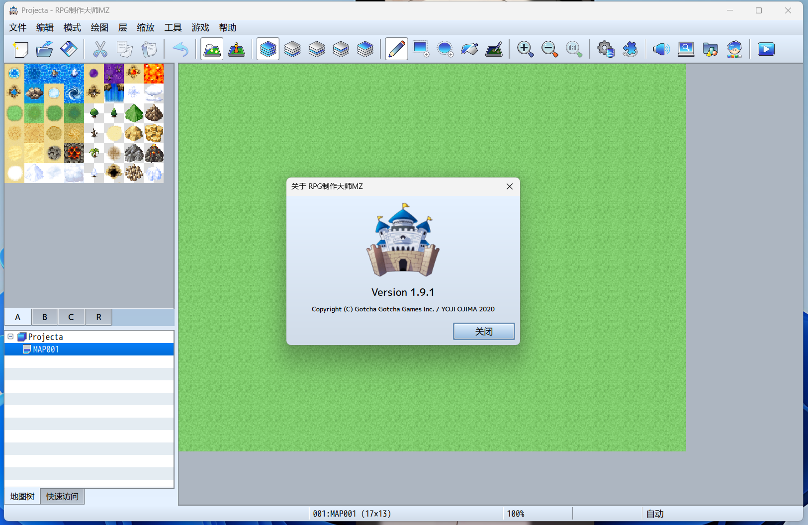Switch to Event editing mode icon
The height and width of the screenshot is (525, 808).
[x=236, y=49]
